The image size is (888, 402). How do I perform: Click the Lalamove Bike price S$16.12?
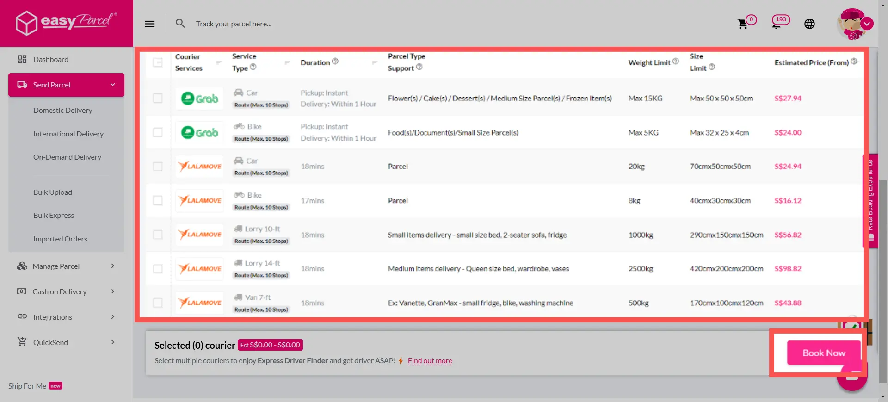pyautogui.click(x=788, y=200)
